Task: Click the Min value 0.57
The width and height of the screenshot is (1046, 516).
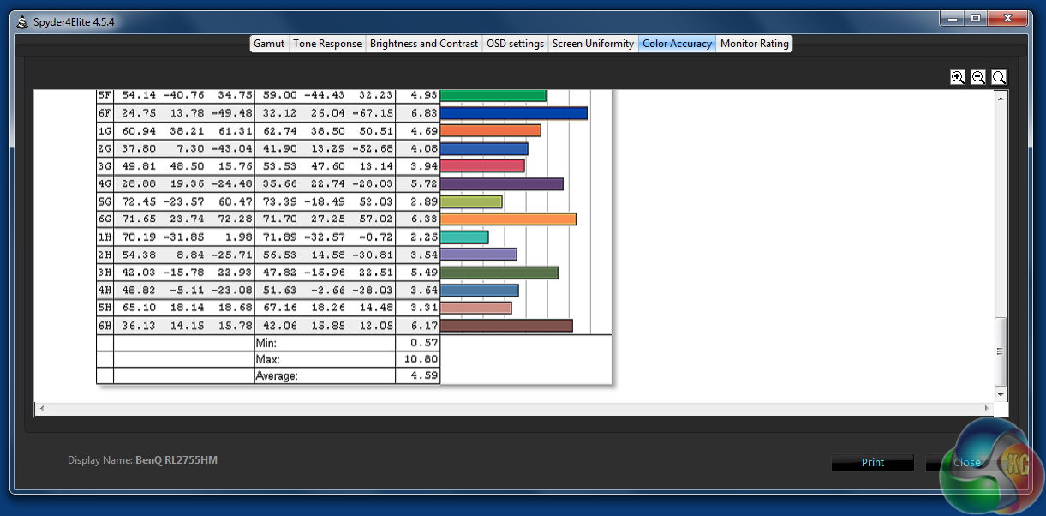Action: tap(424, 342)
